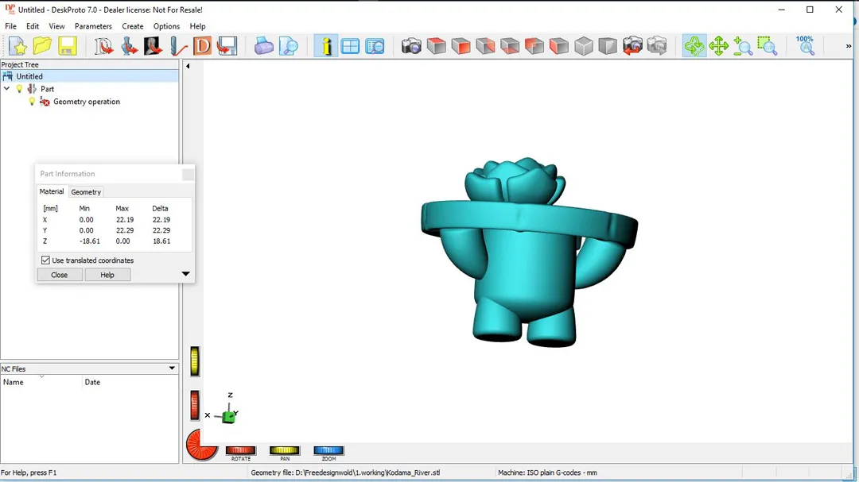Click the blue four-pane window layout icon

click(350, 46)
